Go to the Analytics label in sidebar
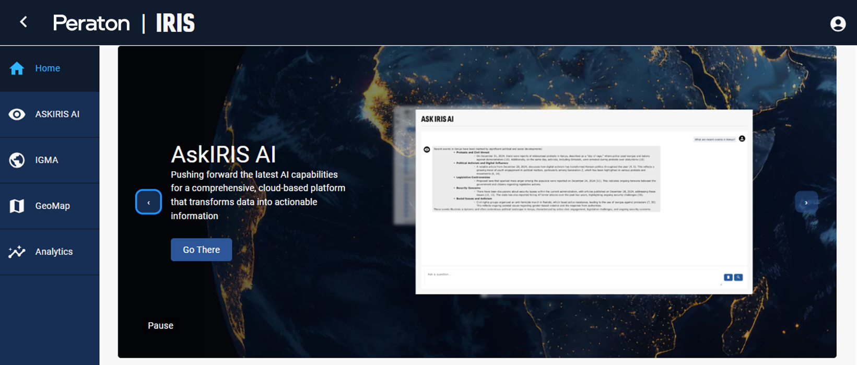Screen dimensions: 857x365 [54, 252]
